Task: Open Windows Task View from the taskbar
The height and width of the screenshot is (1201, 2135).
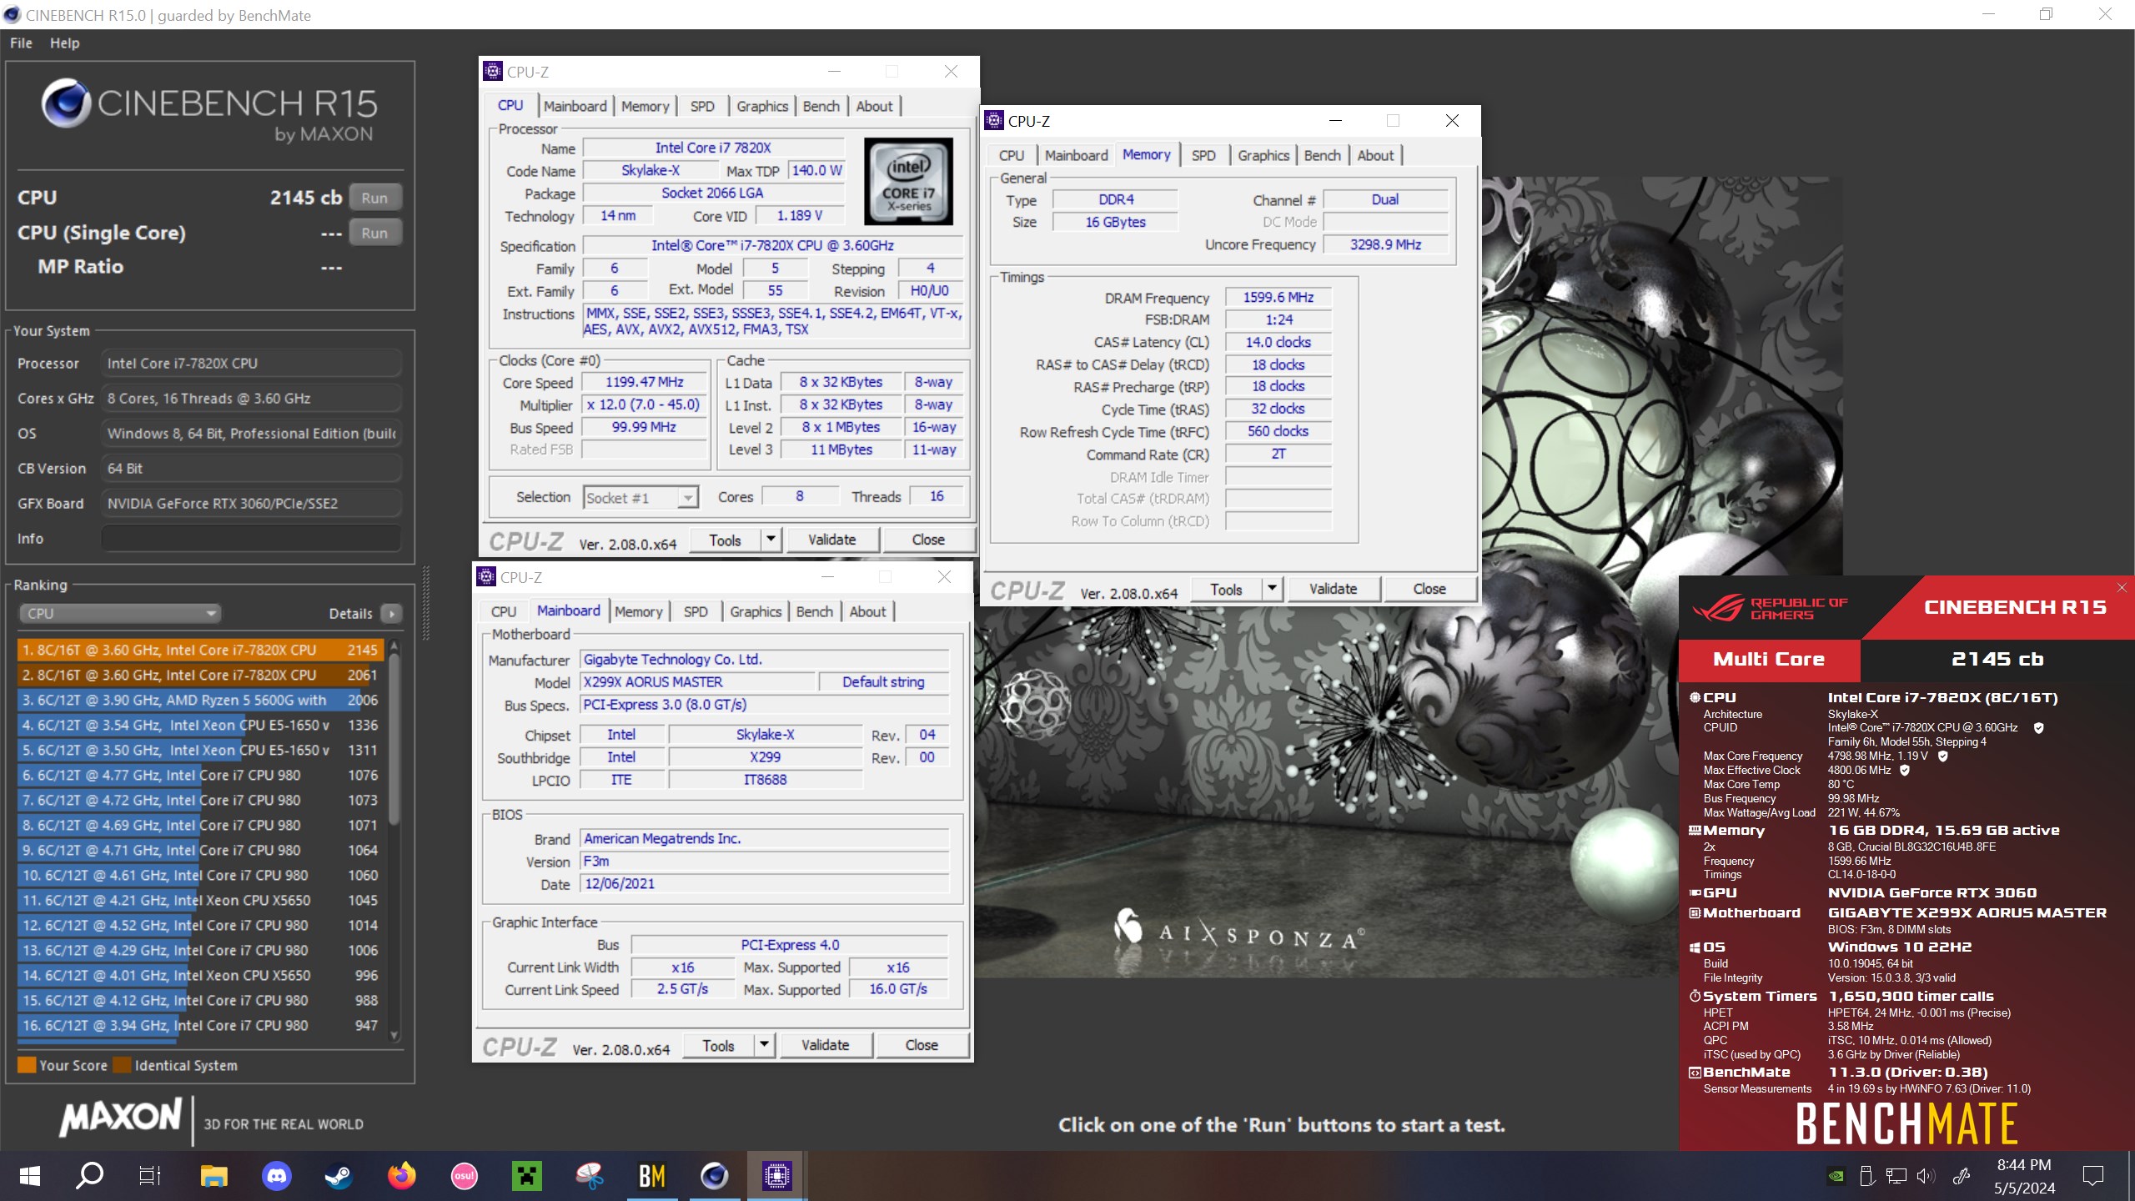Action: 149,1176
